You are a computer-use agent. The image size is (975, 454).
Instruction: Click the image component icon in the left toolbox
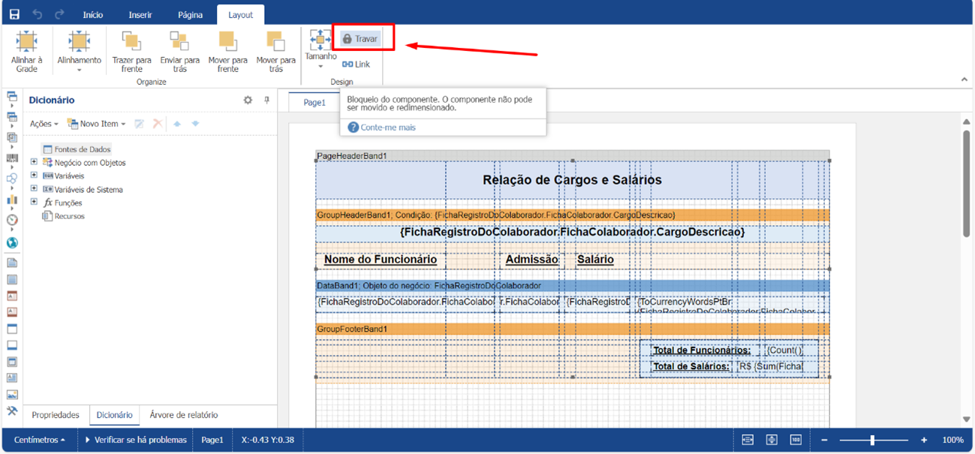click(12, 394)
